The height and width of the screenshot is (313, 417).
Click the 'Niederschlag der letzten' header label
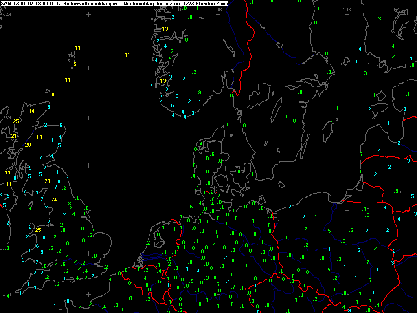pyautogui.click(x=151, y=3)
